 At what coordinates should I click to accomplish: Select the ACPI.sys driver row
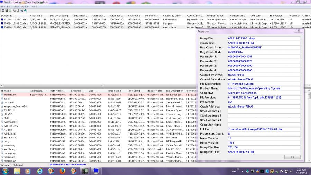click(x=98, y=130)
